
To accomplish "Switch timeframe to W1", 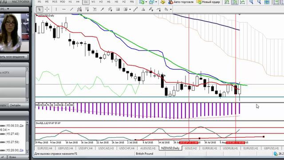I will [x=93, y=2].
